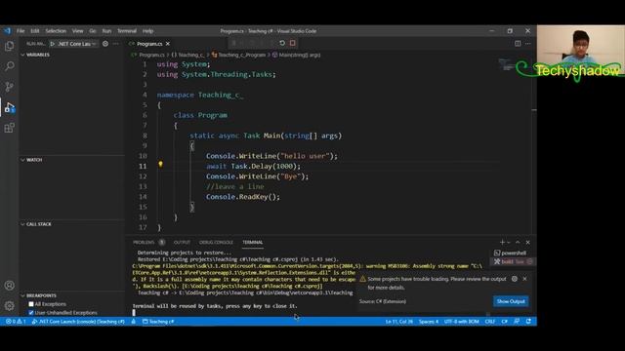Open the View menu
The height and width of the screenshot is (351, 625).
click(x=78, y=31)
